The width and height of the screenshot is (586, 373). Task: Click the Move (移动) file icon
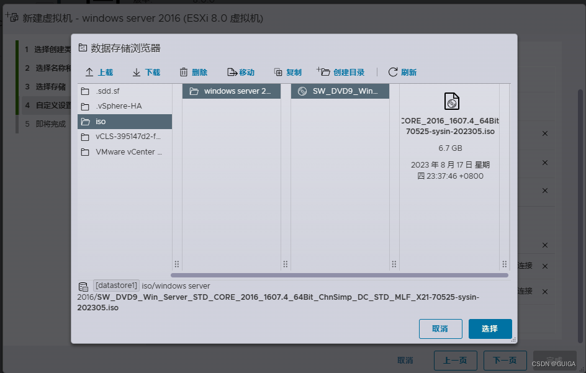(x=232, y=72)
